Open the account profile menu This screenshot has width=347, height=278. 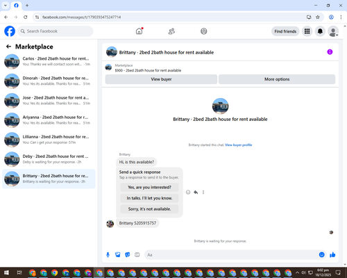pos(333,31)
